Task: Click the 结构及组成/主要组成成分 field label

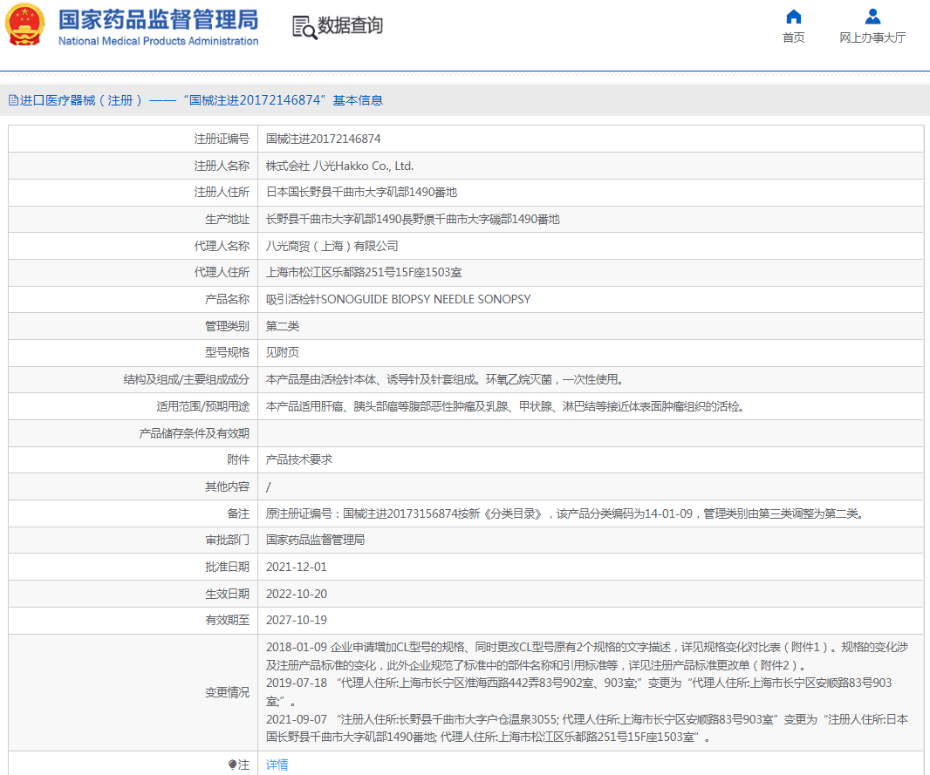Action: point(186,379)
